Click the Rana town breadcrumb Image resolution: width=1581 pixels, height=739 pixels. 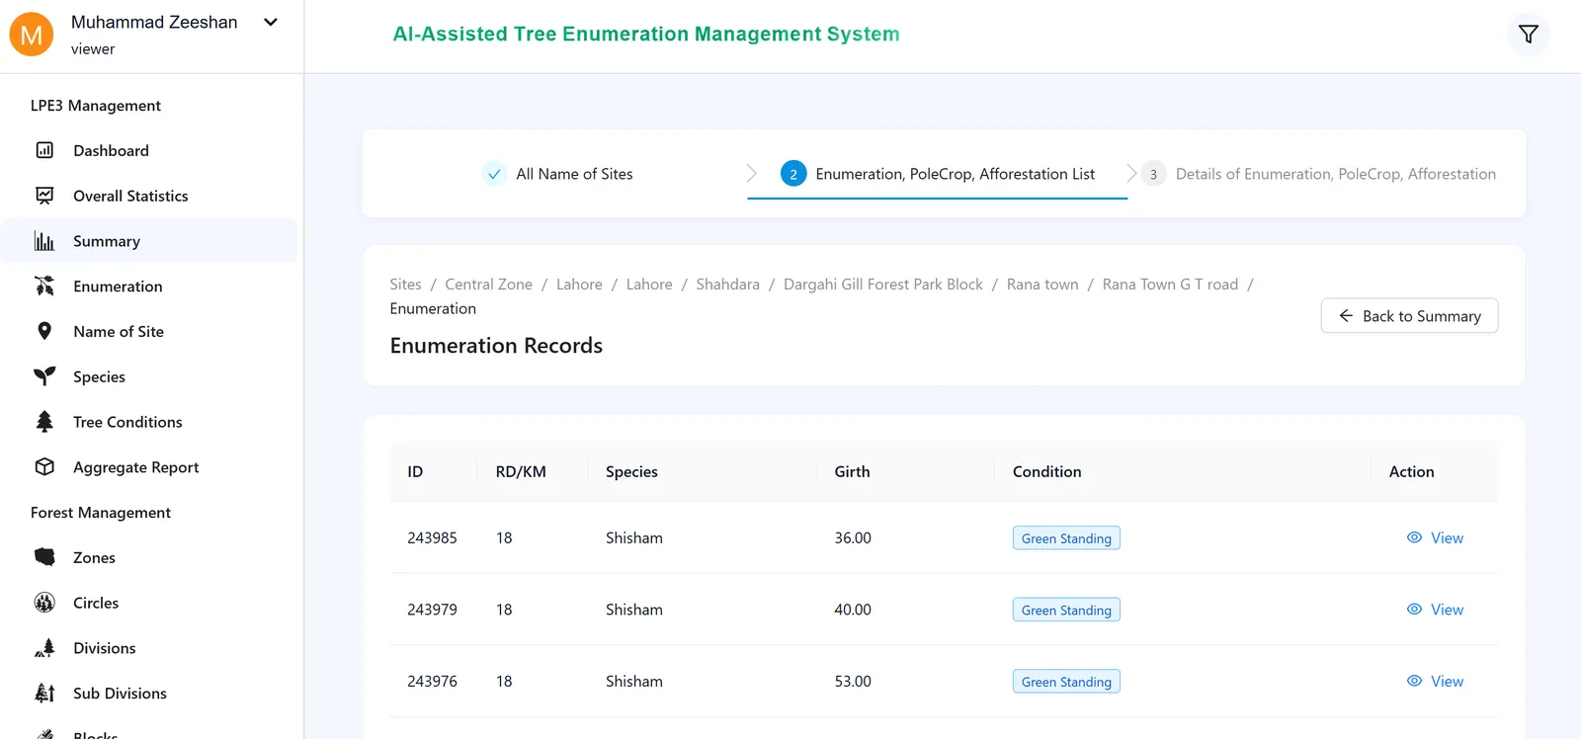[1042, 285]
